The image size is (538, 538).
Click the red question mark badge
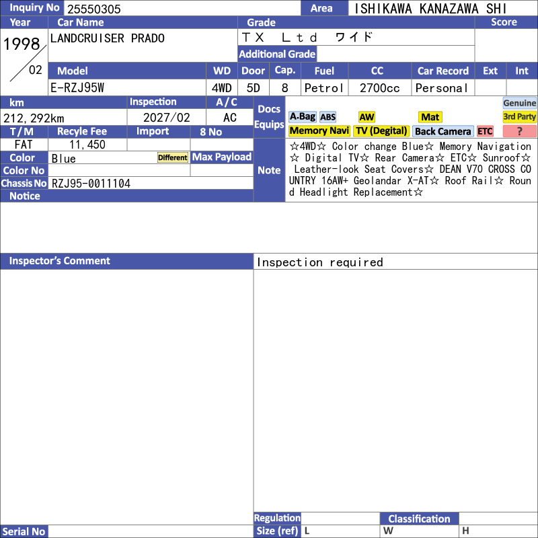519,131
